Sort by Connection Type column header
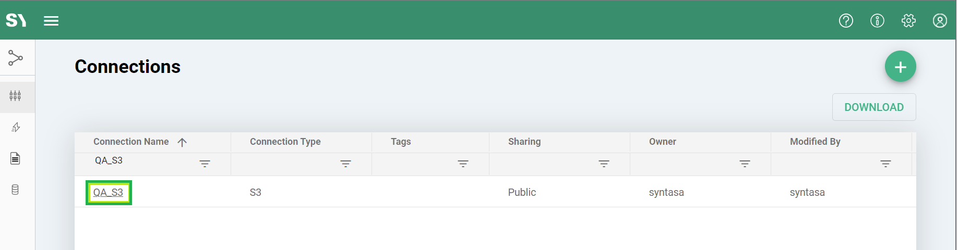This screenshot has width=958, height=250. [x=285, y=142]
